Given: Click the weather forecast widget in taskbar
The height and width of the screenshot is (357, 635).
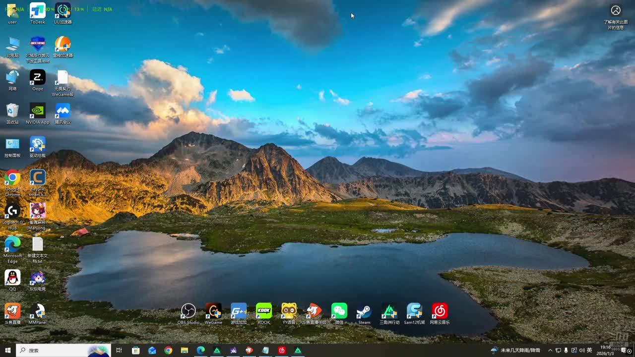Looking at the screenshot, I should 516,351.
